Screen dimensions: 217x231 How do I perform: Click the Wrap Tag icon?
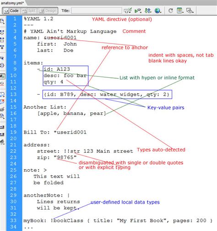2,109
